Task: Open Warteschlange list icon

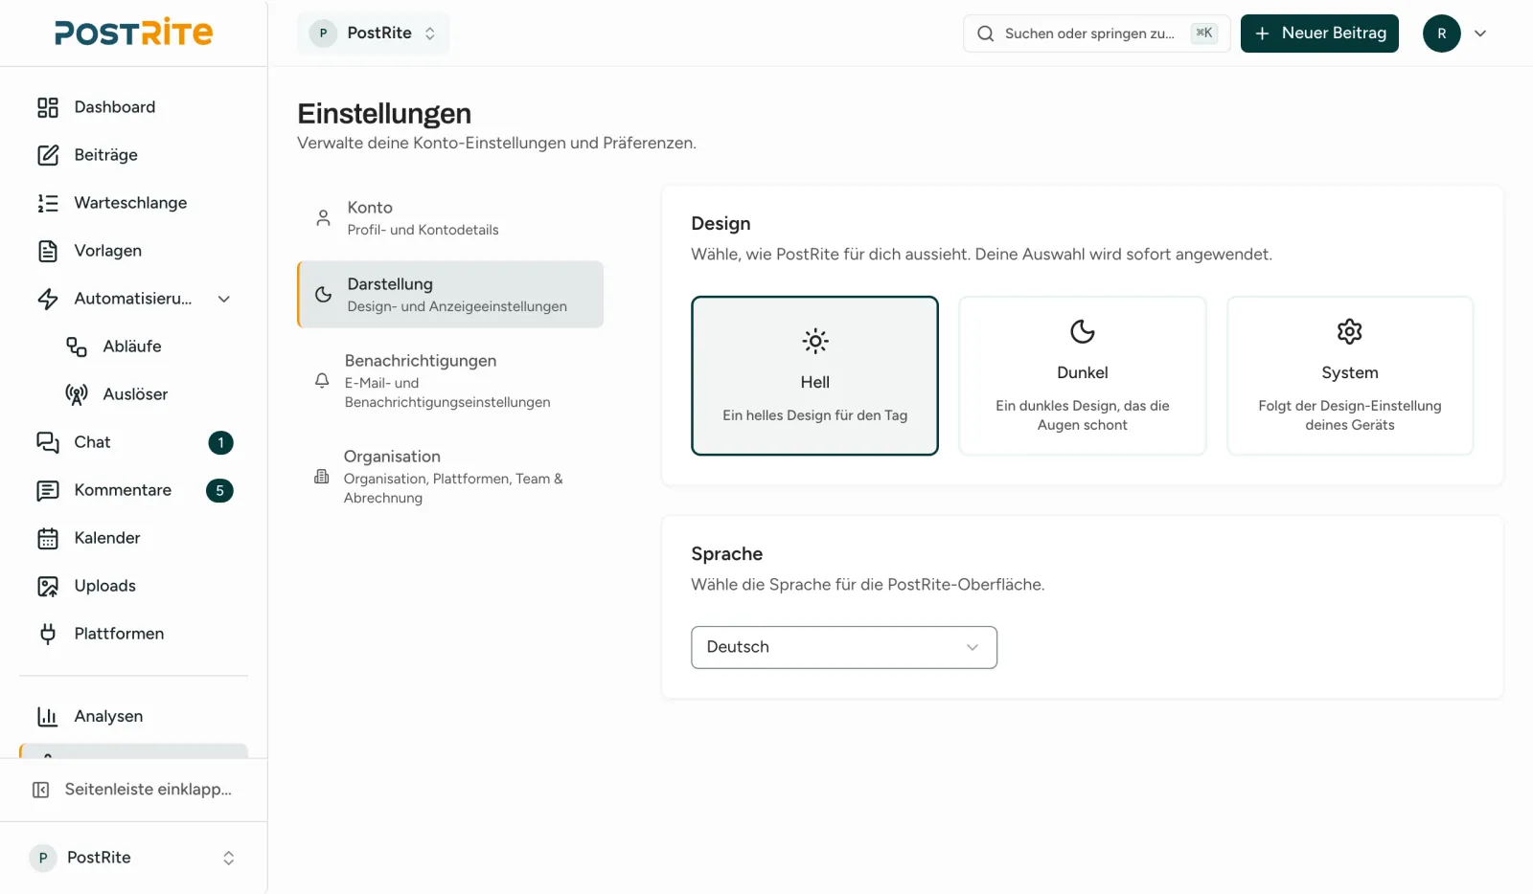Action: [x=48, y=203]
